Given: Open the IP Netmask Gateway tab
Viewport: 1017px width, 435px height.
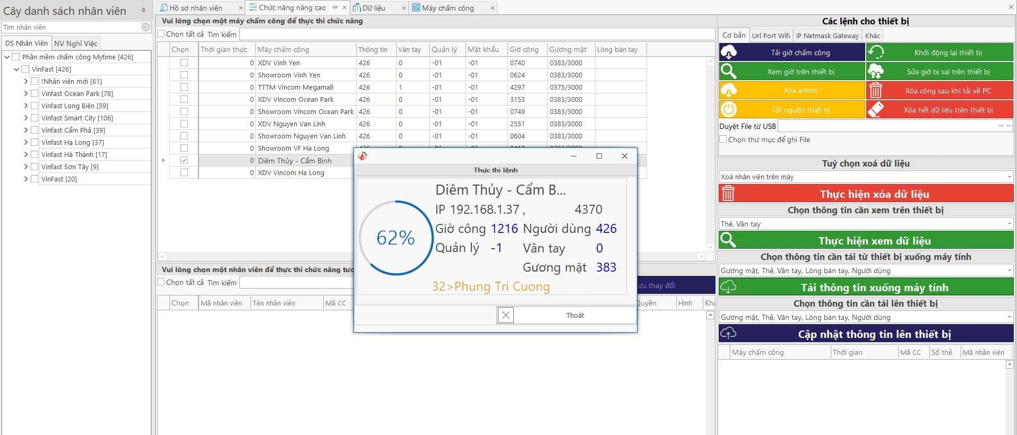Looking at the screenshot, I should [827, 36].
